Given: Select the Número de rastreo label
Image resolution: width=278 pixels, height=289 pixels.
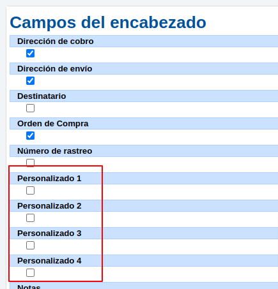Looking at the screenshot, I should point(55,151).
